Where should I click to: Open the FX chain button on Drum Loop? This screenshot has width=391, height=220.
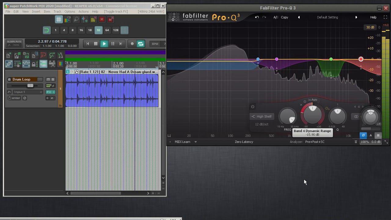click(49, 92)
